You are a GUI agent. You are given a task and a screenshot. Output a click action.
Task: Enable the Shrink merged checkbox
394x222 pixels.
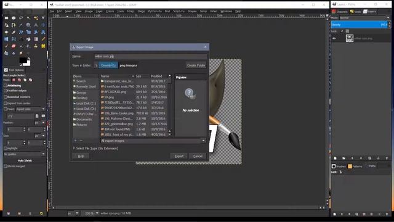tap(6, 166)
